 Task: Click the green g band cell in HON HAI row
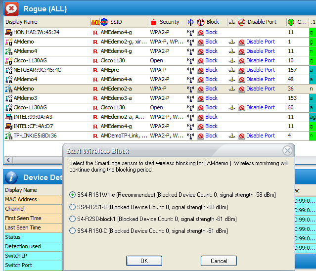point(313,33)
